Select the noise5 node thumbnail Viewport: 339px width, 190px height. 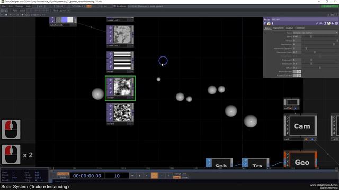click(122, 112)
